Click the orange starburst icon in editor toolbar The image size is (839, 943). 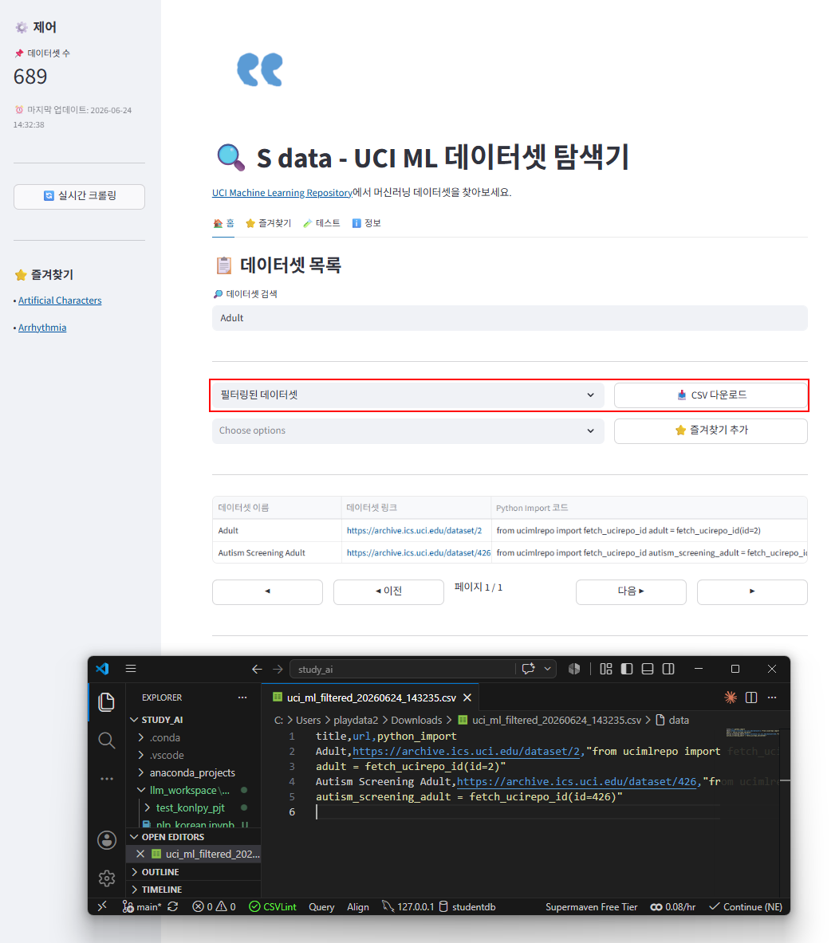point(731,697)
